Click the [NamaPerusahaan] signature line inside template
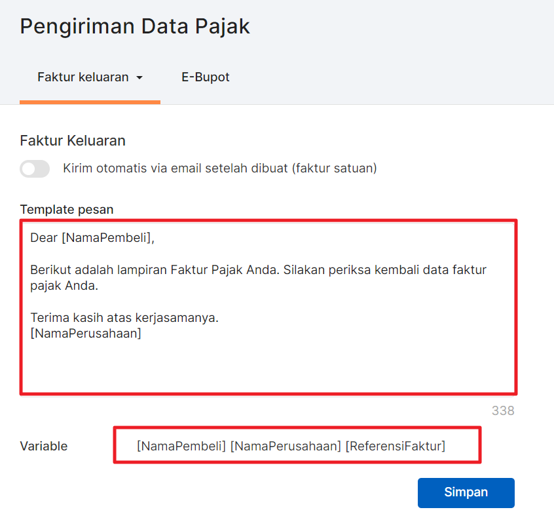 click(86, 333)
